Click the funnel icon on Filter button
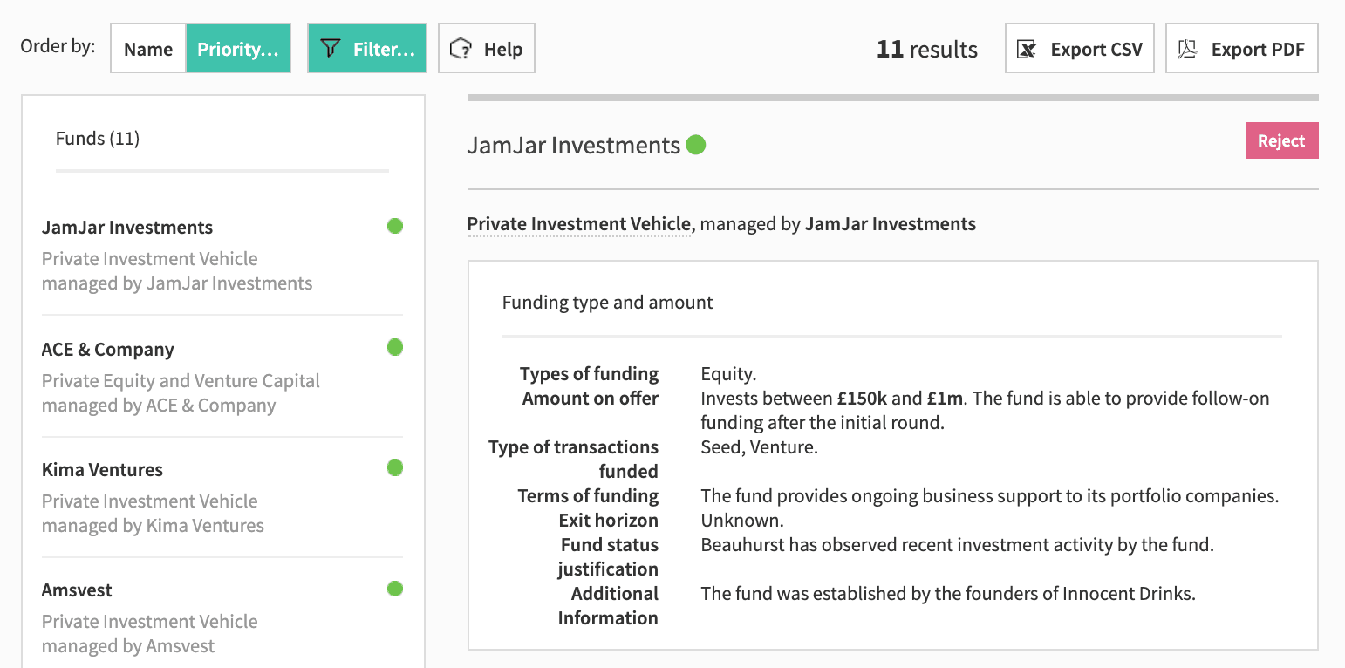The width and height of the screenshot is (1345, 668). (330, 49)
